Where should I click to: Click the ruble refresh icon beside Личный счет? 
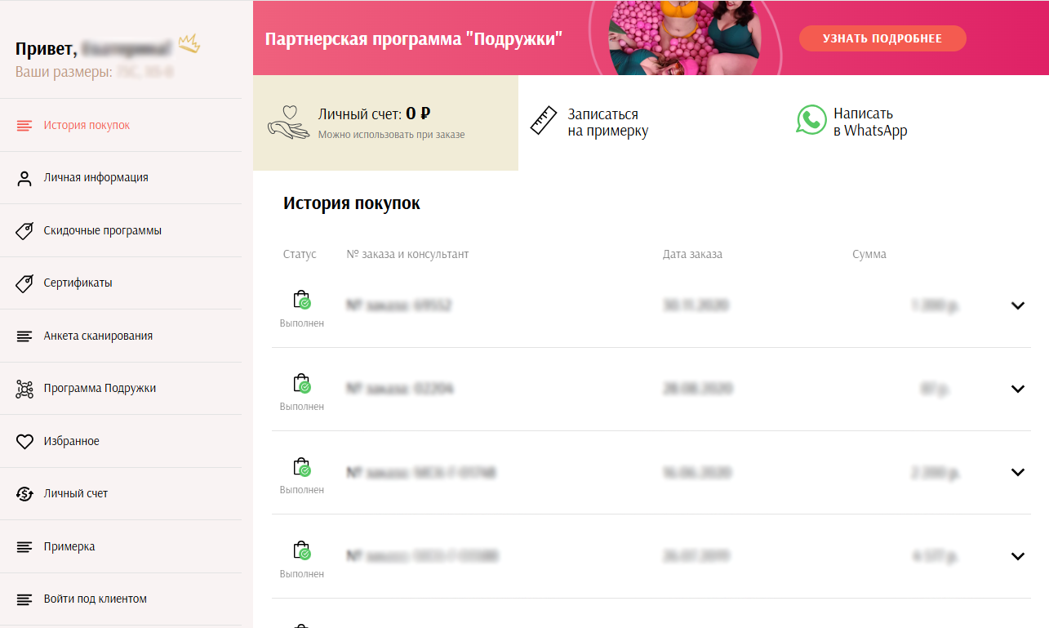click(24, 494)
